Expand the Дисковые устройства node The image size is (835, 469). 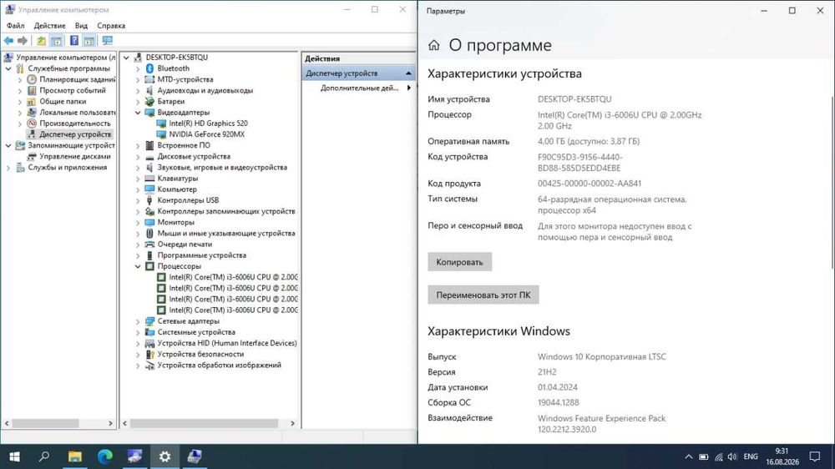[x=138, y=157]
